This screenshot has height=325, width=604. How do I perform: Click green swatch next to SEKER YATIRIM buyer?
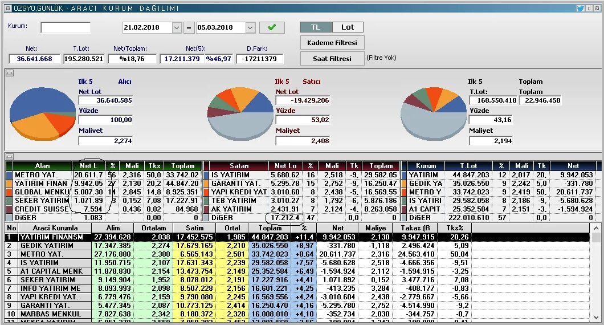[x=9, y=201]
